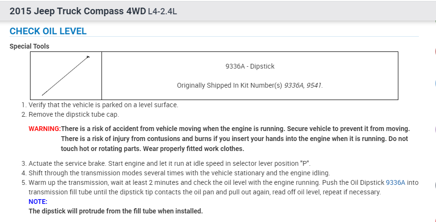Viewport: 436px width, 222px height.
Task: Click step 2 about dipstick tube cap
Action: point(73,114)
